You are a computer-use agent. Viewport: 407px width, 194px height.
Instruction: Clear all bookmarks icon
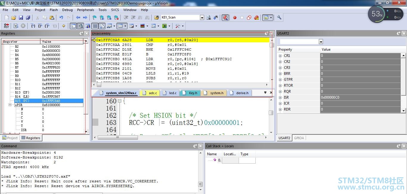point(116,18)
